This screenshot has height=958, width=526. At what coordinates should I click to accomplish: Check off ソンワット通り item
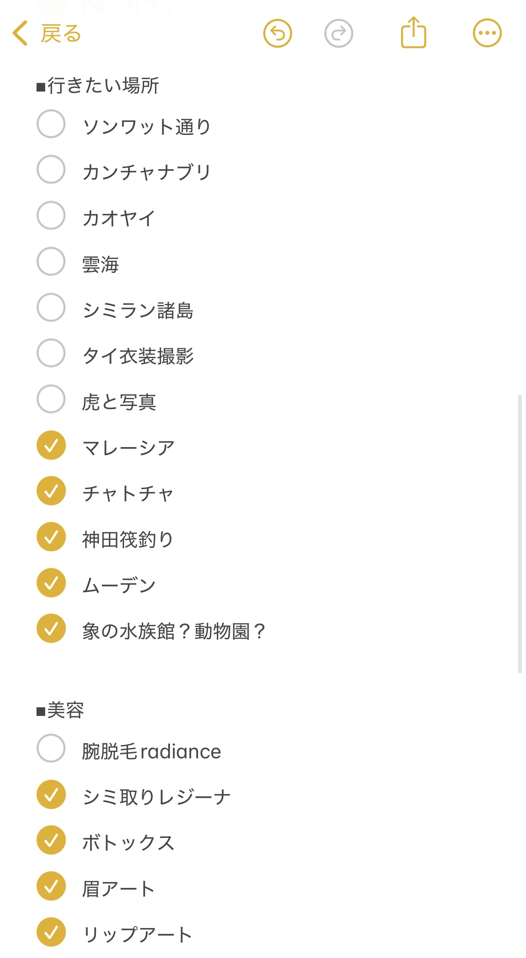51,124
